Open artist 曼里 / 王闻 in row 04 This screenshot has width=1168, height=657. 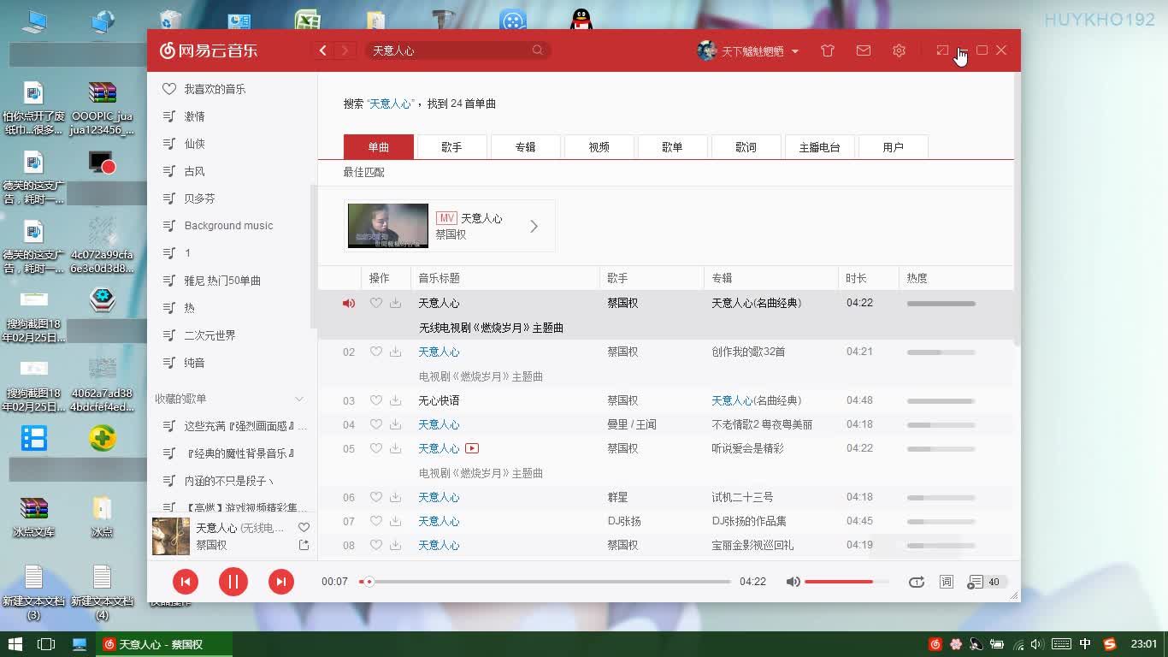631,424
